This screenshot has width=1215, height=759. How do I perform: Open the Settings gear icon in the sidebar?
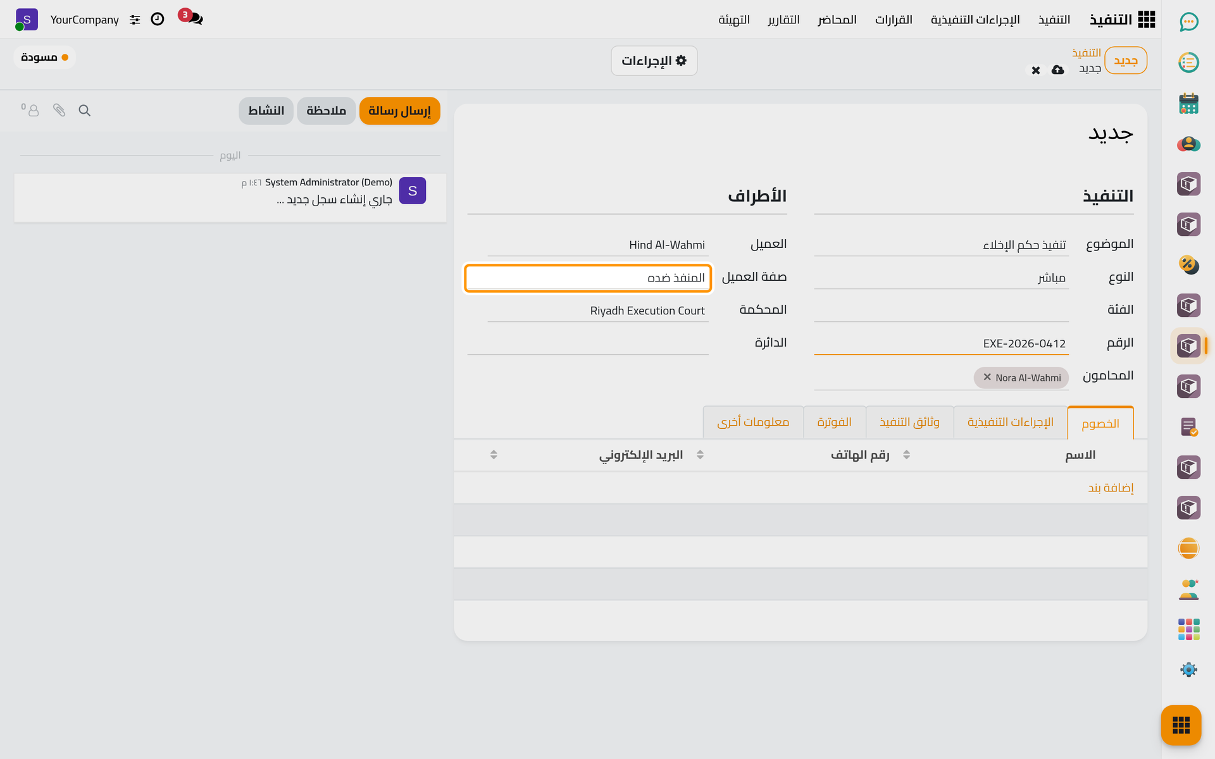pos(1188,670)
